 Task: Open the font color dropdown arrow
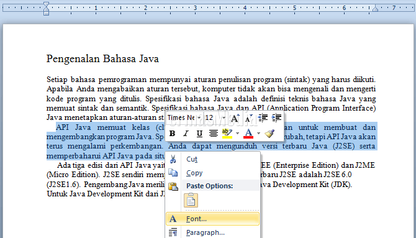point(259,134)
